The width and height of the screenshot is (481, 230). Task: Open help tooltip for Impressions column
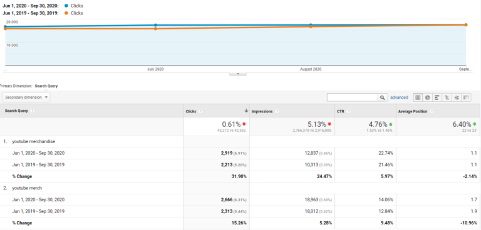[x=277, y=111]
